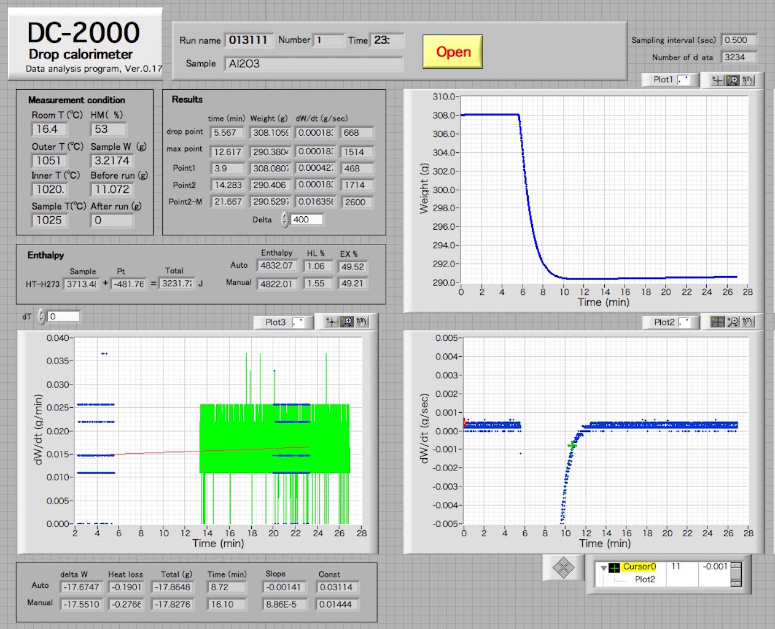The width and height of the screenshot is (775, 629).
Task: Select the hand pan tool for Plot3
Action: (x=362, y=322)
